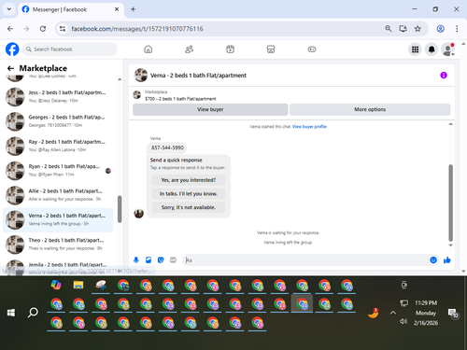This screenshot has height=350, width=467.
Task: Click the message input field
Action: pyautogui.click(x=306, y=260)
